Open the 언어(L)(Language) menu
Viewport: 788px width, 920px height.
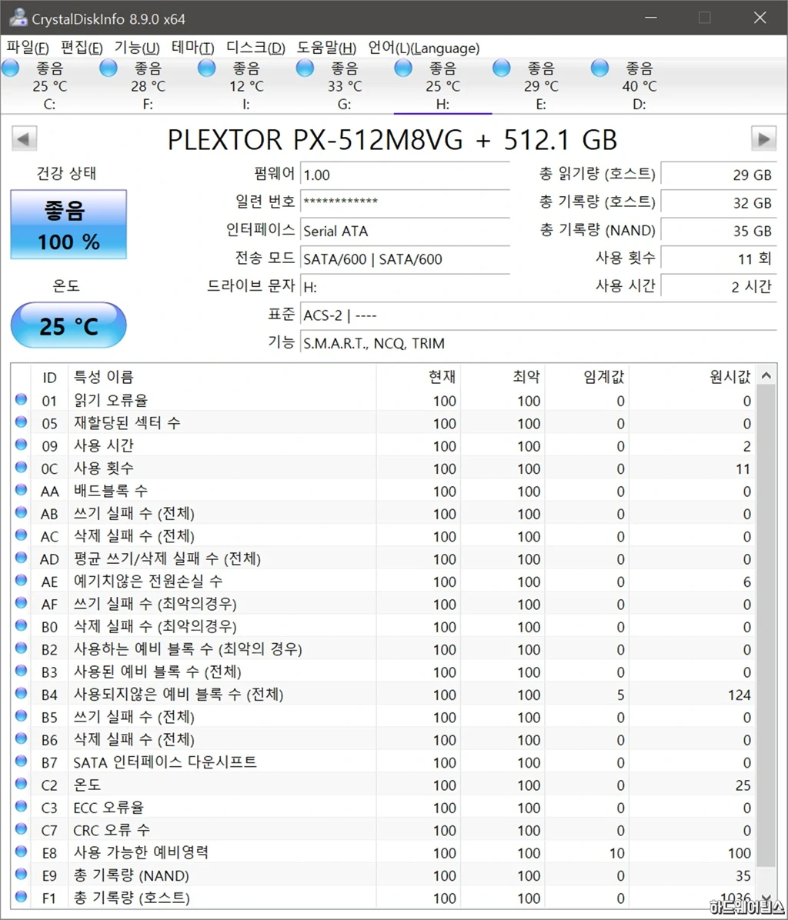tap(424, 48)
